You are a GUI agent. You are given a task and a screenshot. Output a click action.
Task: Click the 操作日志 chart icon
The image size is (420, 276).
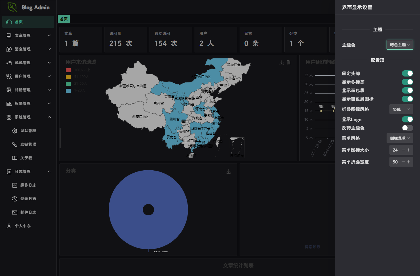click(x=15, y=185)
